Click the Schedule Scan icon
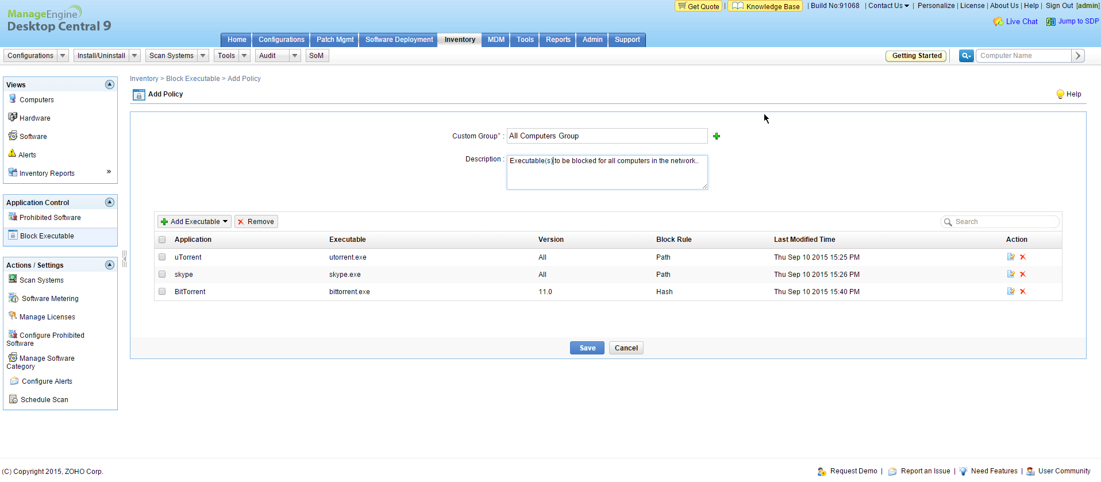Viewport: 1101px width, 482px height. click(13, 399)
